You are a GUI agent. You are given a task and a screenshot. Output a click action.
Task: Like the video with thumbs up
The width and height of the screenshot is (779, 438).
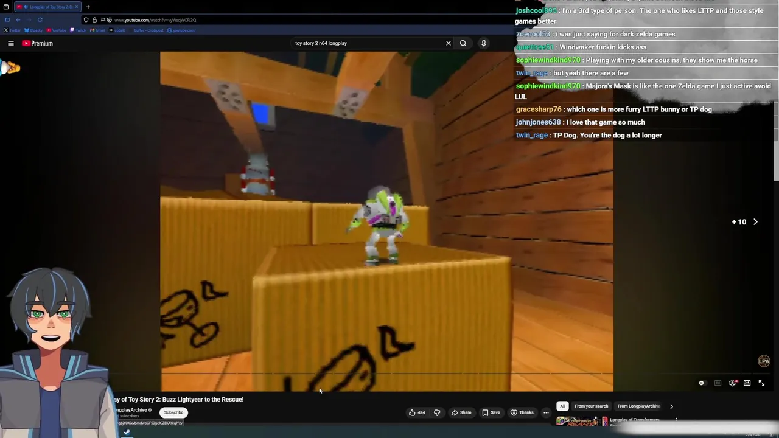click(417, 412)
